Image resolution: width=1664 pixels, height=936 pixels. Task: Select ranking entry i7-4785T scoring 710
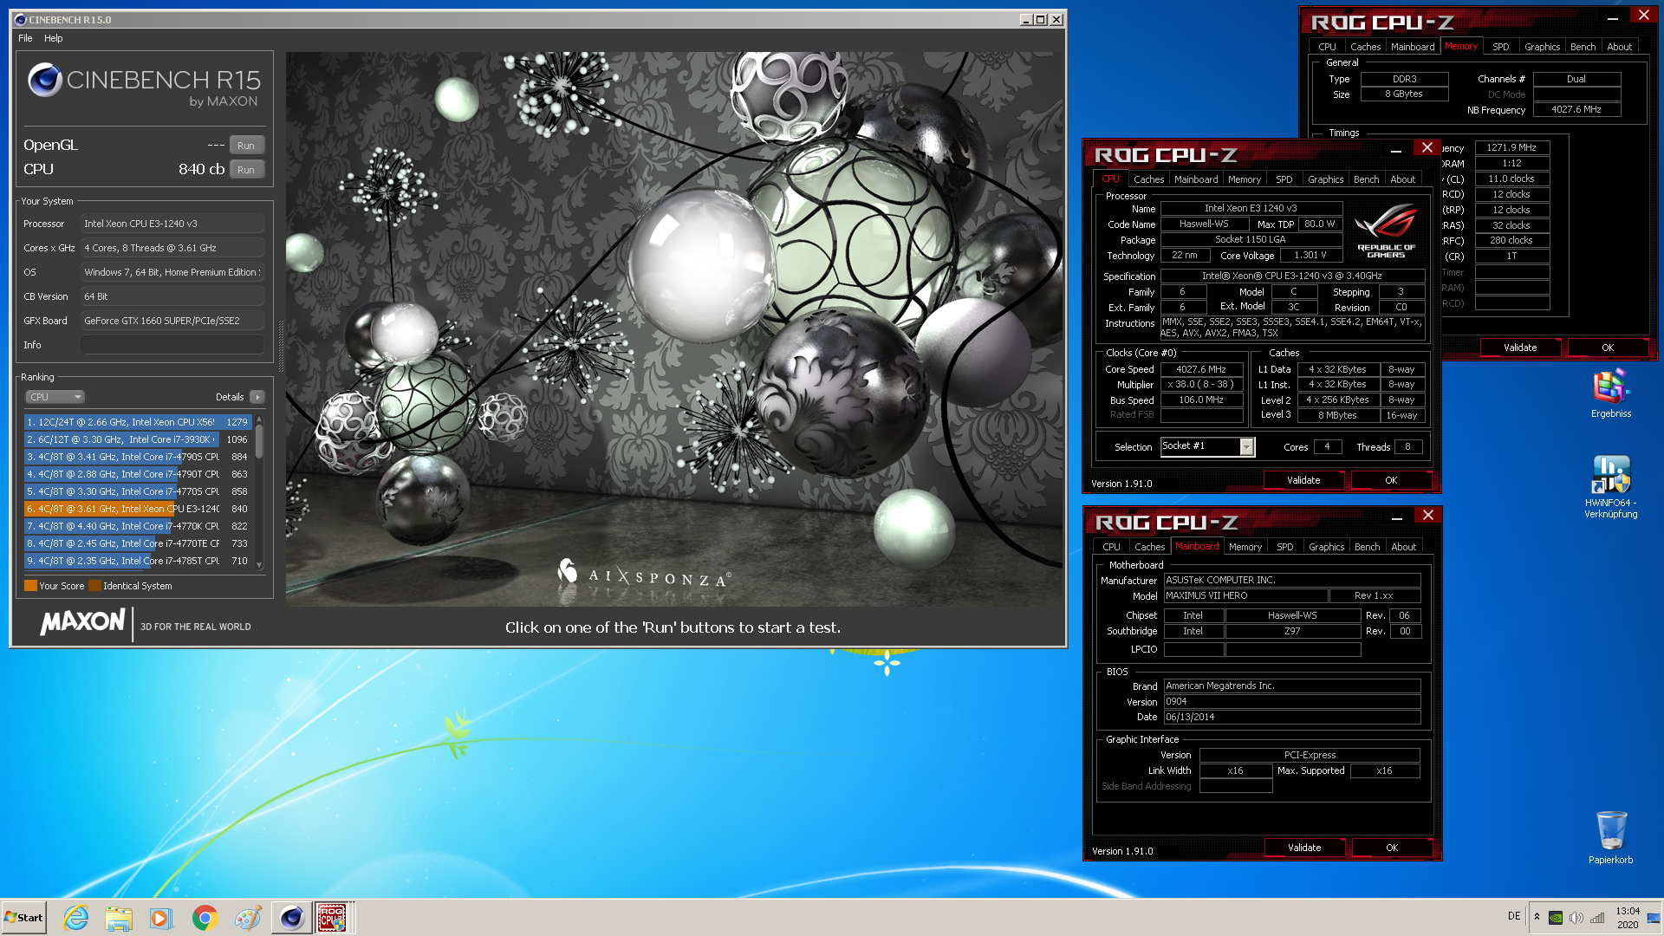[138, 561]
